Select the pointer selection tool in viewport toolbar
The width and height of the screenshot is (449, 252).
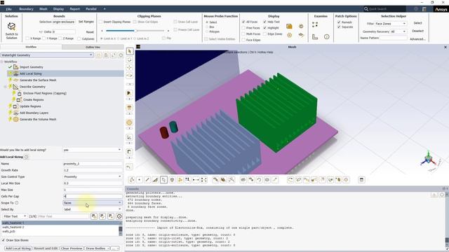click(130, 51)
